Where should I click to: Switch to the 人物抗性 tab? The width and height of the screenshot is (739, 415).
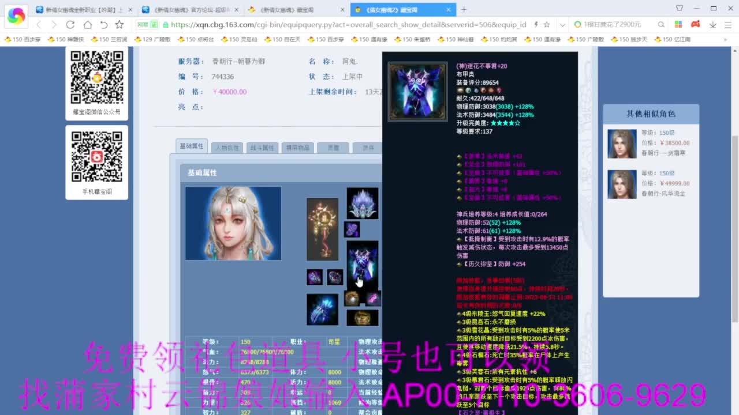(227, 147)
